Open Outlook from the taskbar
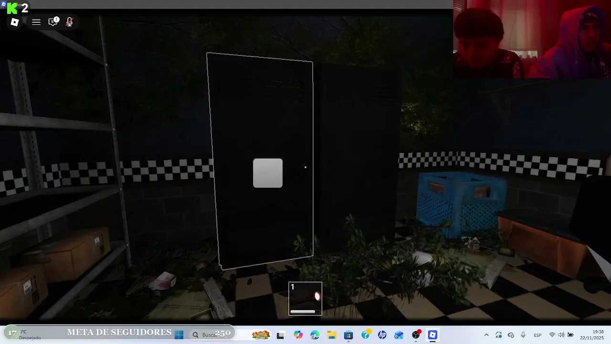This screenshot has height=344, width=611. (399, 335)
